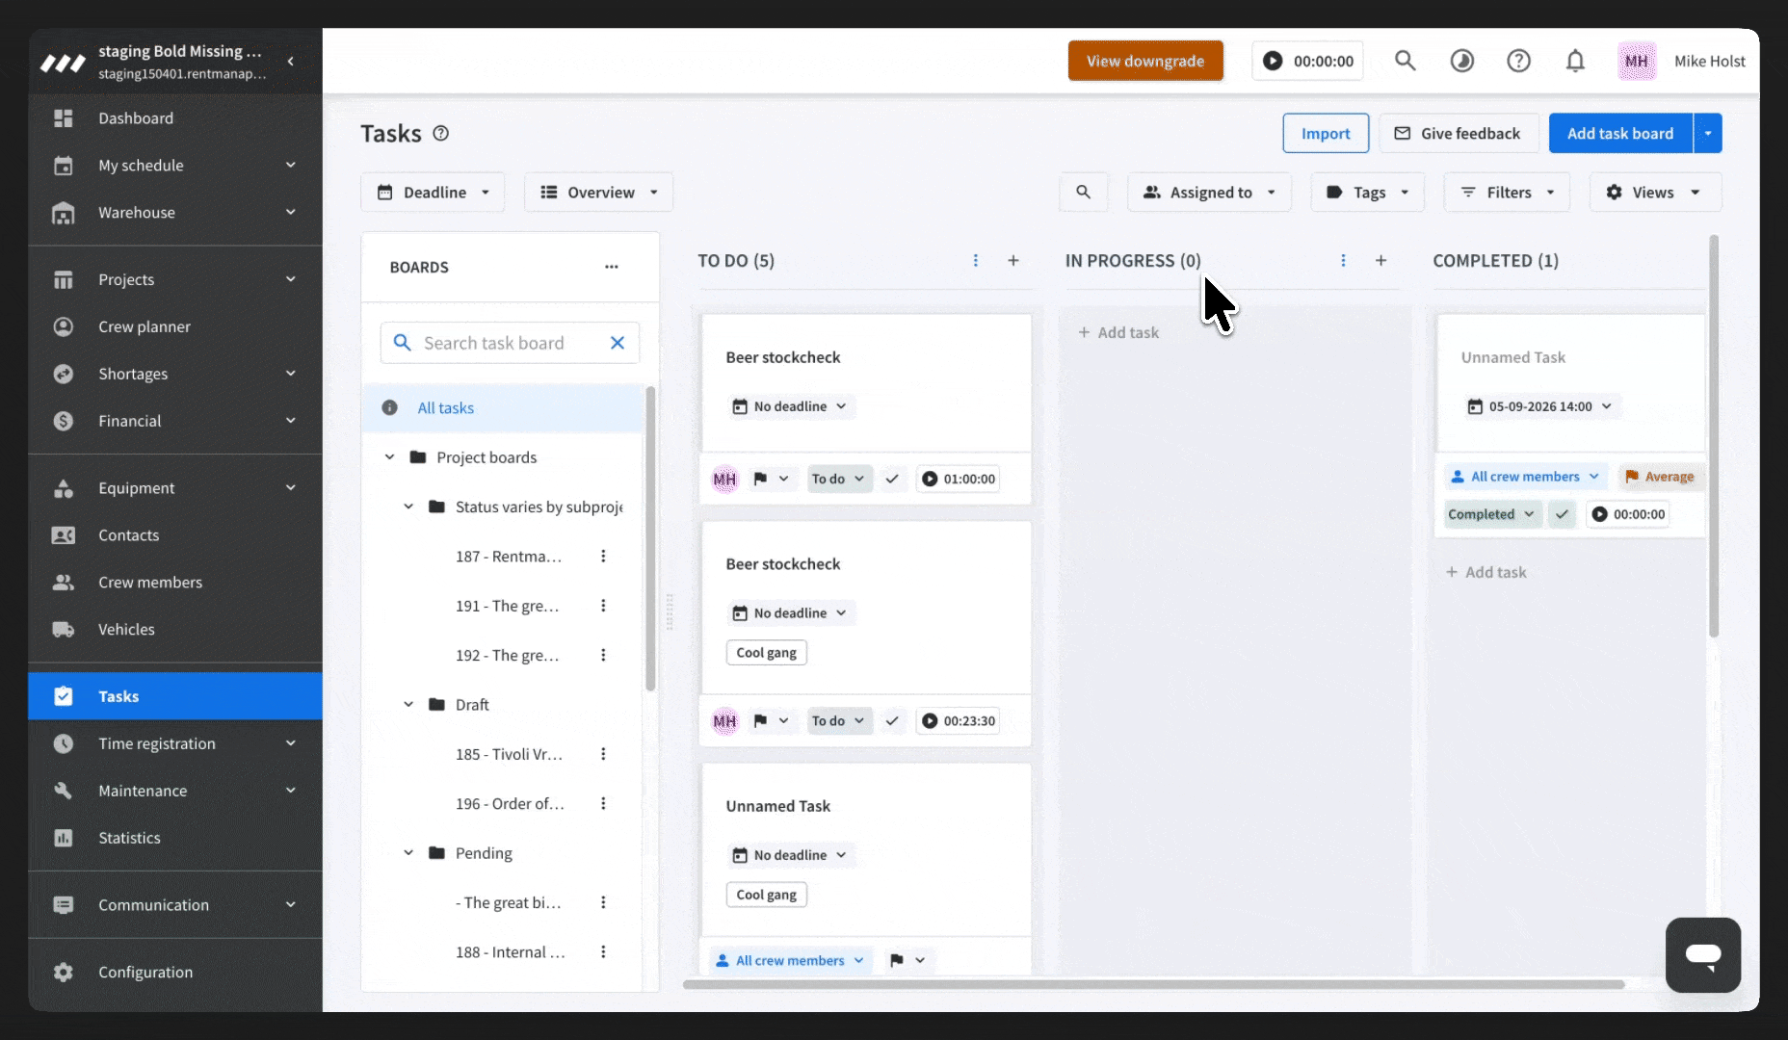Viewport: 1788px width, 1040px height.
Task: Click the View downgrade button
Action: [x=1145, y=61]
